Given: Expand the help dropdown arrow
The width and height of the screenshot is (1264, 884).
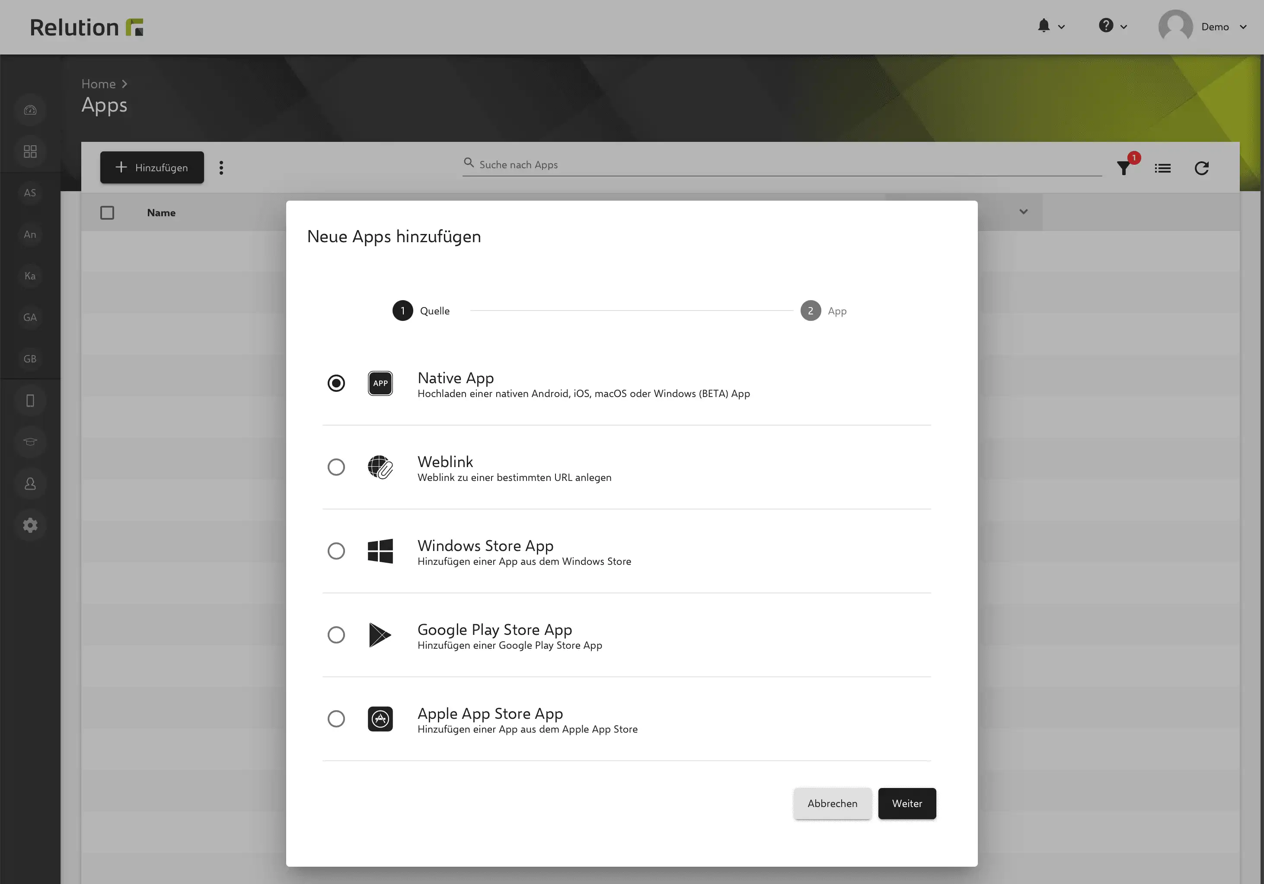Looking at the screenshot, I should (1124, 27).
